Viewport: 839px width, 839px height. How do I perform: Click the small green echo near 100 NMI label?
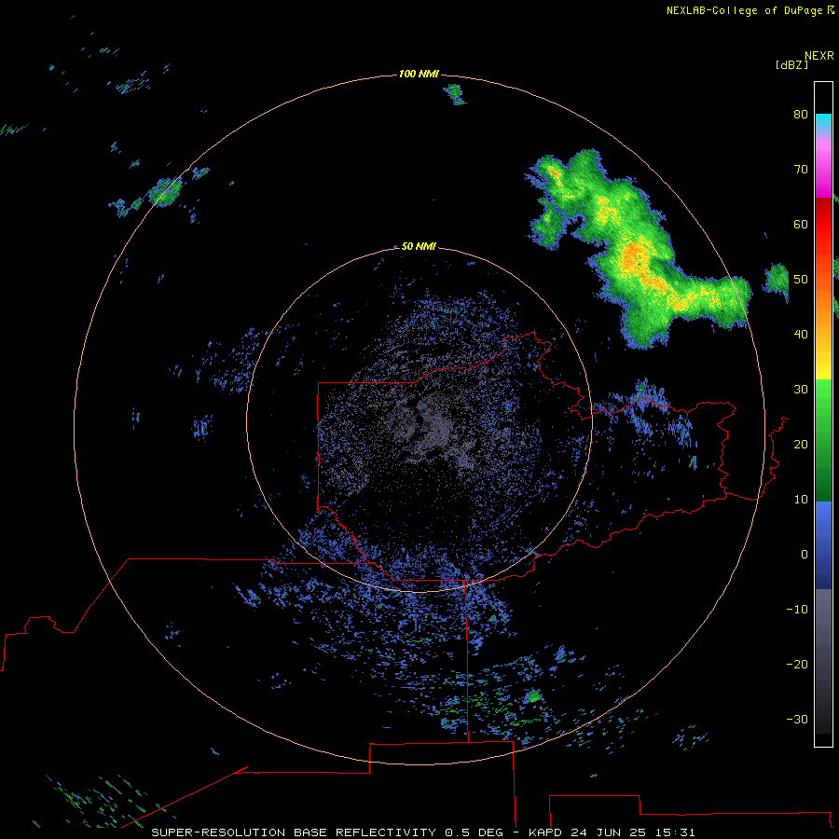tap(454, 93)
